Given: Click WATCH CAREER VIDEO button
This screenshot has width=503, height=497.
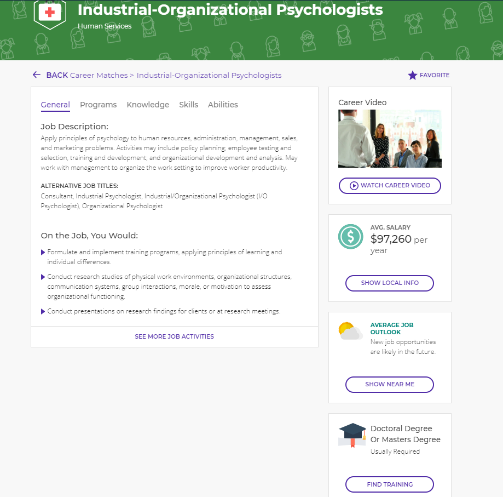Looking at the screenshot, I should 390,186.
